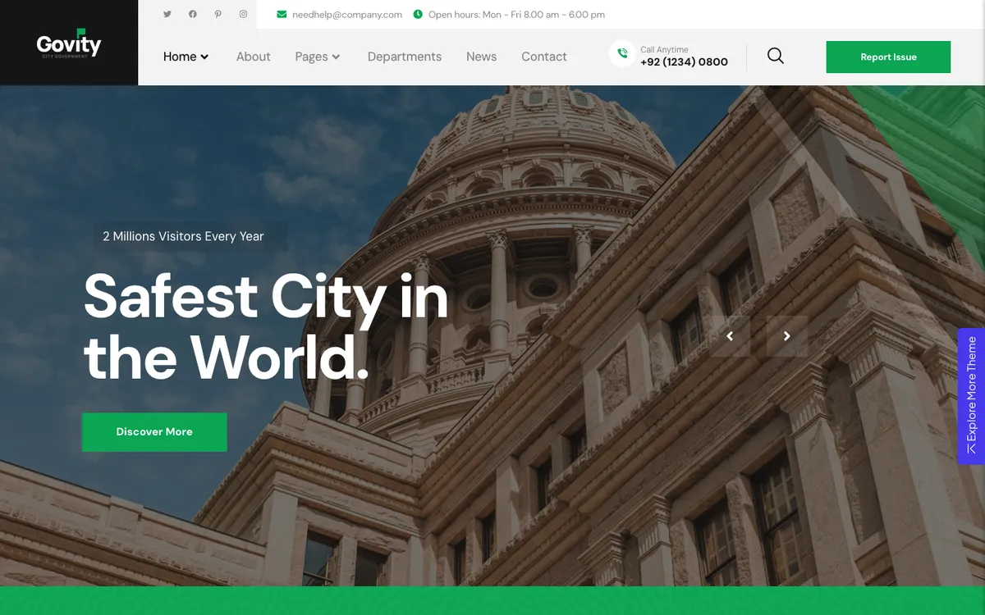Viewport: 985px width, 615px height.
Task: Click the 'Open hours: Mon - Fri' text
Action: point(475,15)
